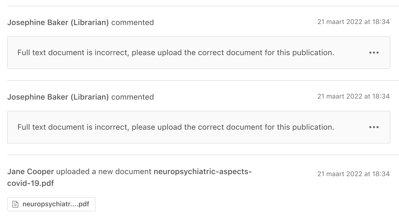Click Jane Cooper's name link
399x218 pixels.
[x=30, y=172]
